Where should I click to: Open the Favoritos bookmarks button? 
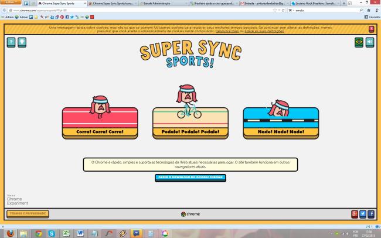tap(372, 17)
